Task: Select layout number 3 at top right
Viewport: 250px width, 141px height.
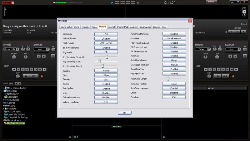Action: pyautogui.click(x=244, y=15)
